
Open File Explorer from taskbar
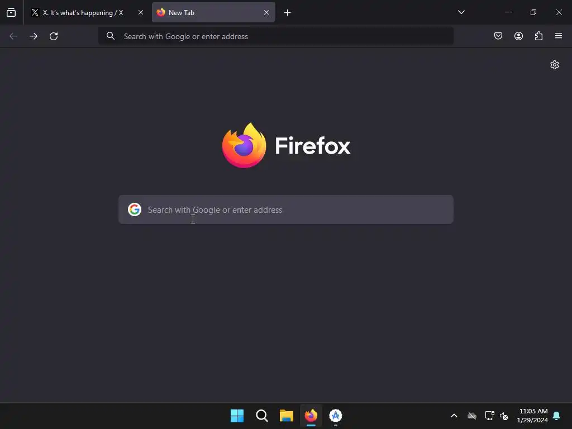point(287,416)
